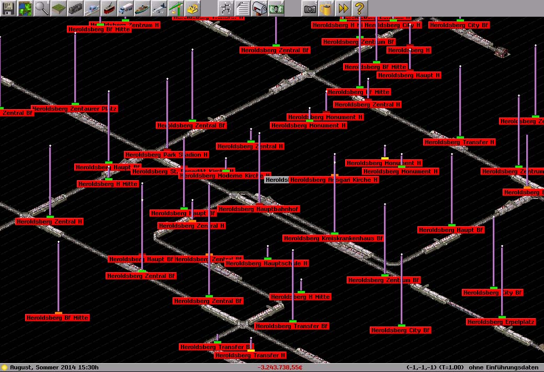Toggle pause with the coffee mug
Image resolution: width=544 pixels, height=372 pixels.
point(326,8)
